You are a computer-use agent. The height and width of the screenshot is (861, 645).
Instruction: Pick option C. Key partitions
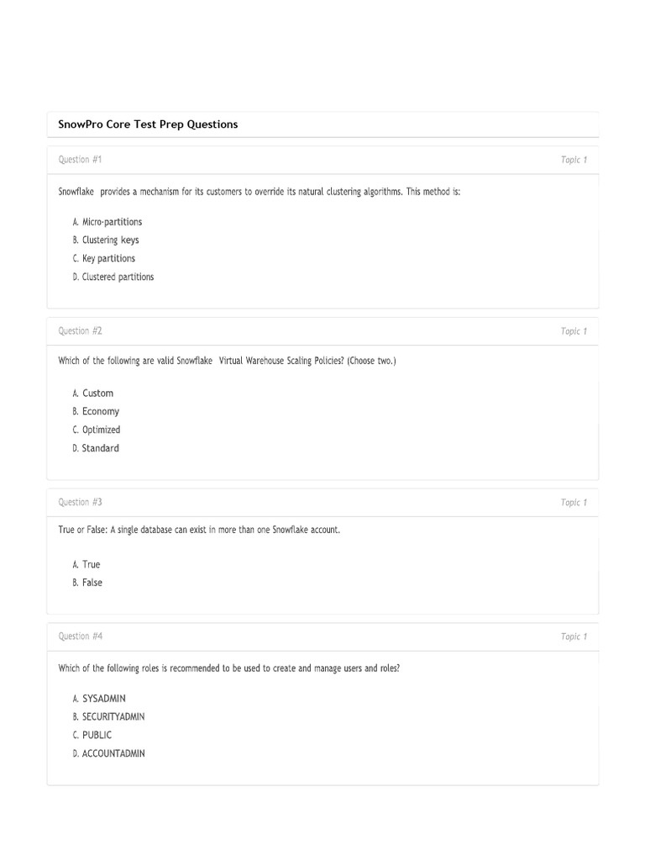coord(104,259)
